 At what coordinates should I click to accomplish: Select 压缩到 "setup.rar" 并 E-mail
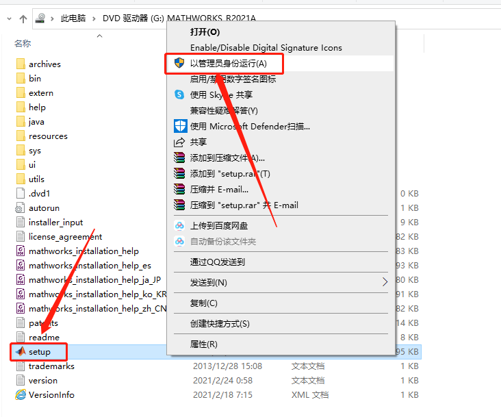pos(244,205)
